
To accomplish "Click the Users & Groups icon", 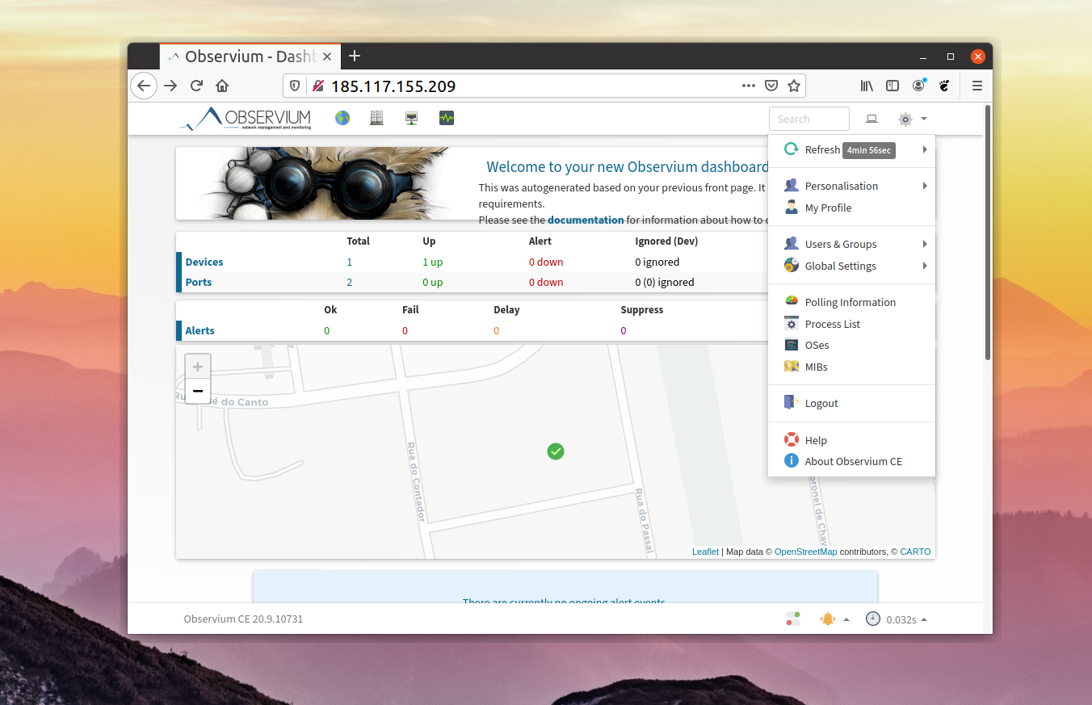I will [792, 244].
